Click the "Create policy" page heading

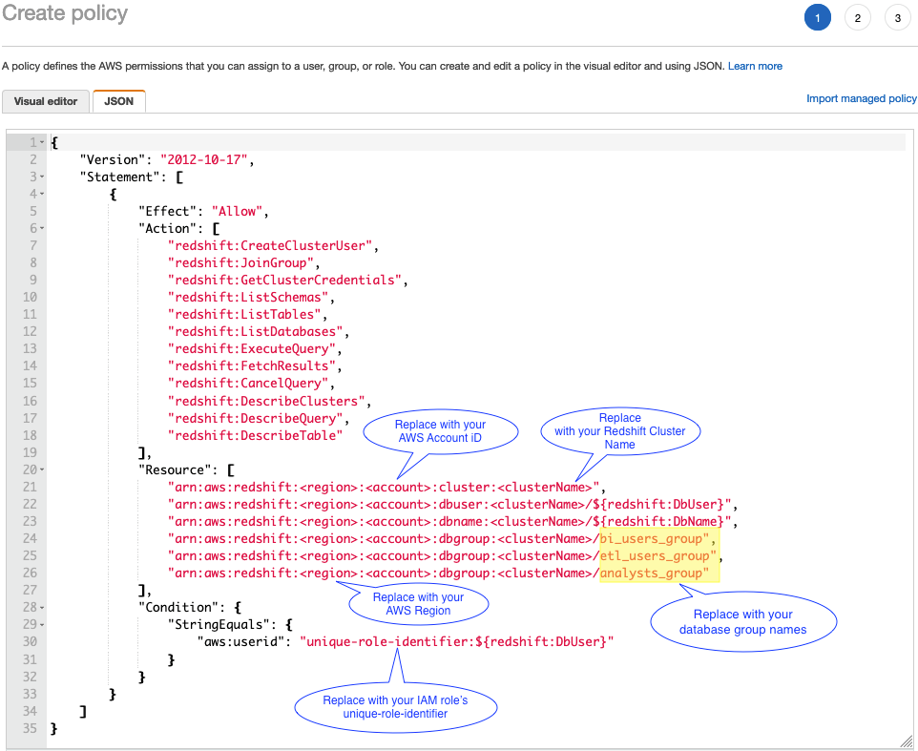(x=64, y=13)
